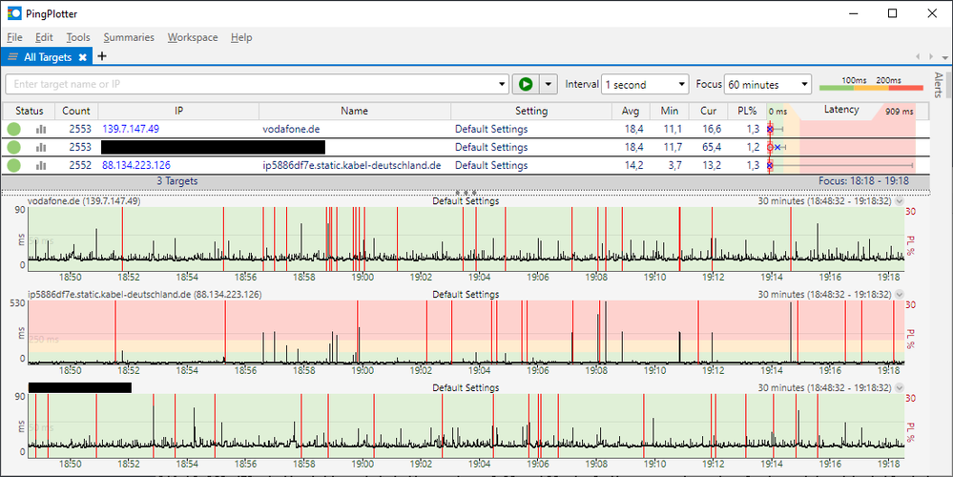Screen dimensions: 953x477
Task: Add a new tab with the plus icon
Action: coord(102,57)
